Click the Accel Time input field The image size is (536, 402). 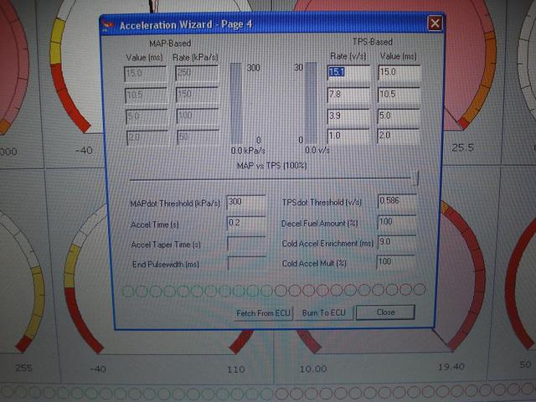(x=246, y=224)
